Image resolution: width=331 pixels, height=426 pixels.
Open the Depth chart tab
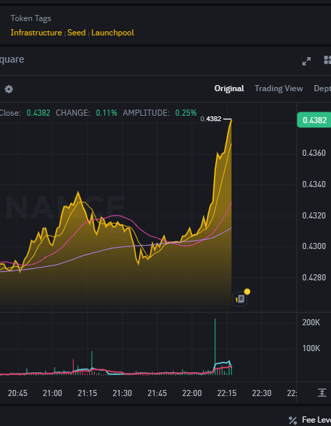coord(322,88)
